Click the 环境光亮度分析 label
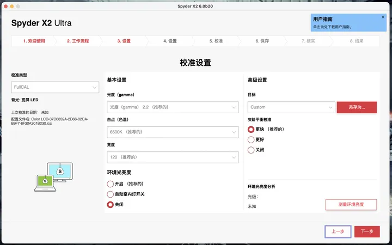The image size is (392, 245). [x=261, y=187]
